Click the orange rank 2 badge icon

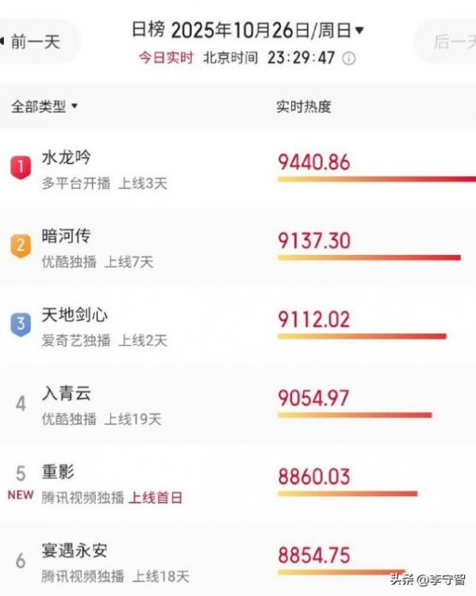(x=21, y=246)
